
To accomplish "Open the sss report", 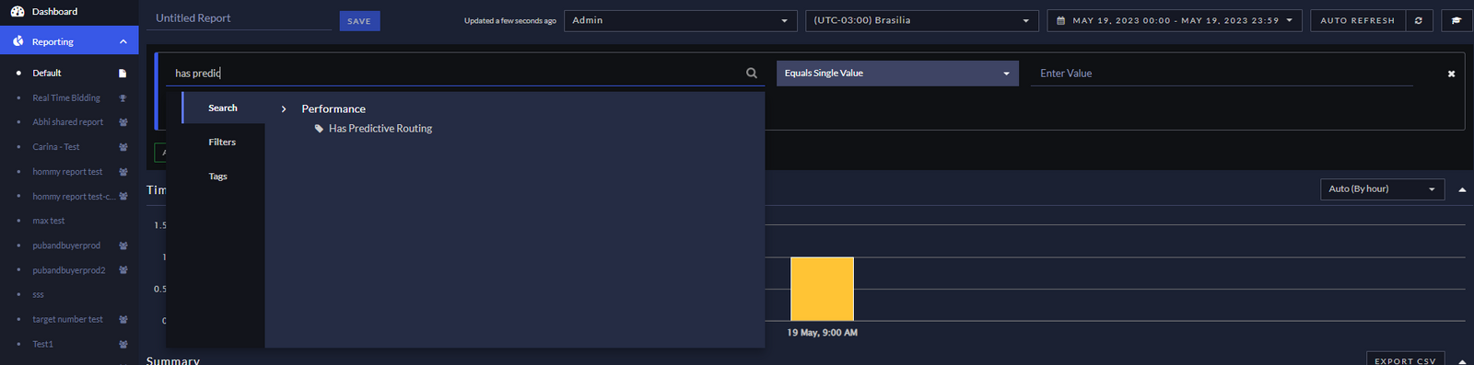I will (x=38, y=295).
